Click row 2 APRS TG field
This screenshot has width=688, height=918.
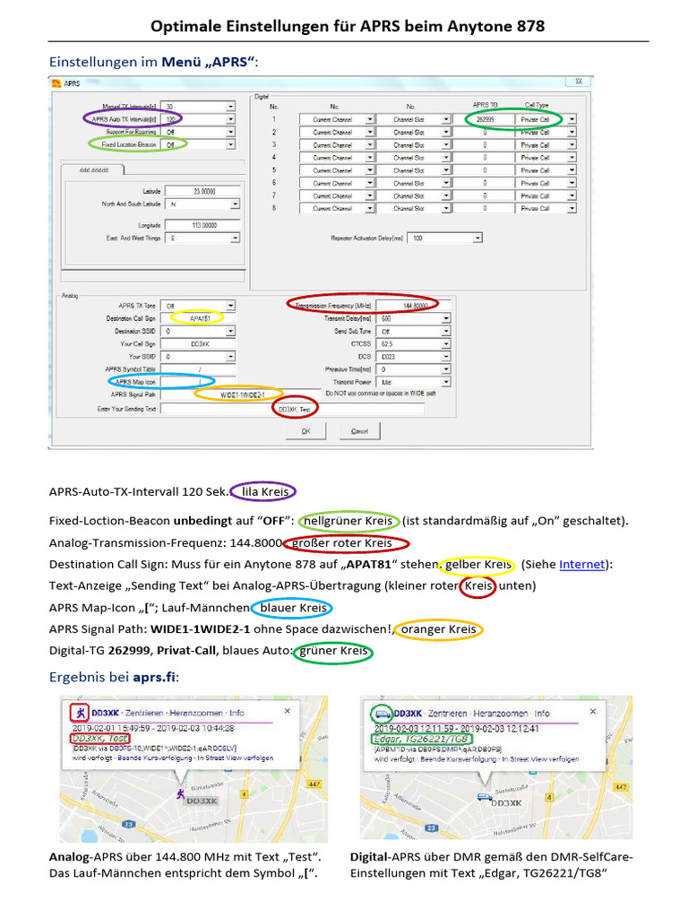click(485, 133)
